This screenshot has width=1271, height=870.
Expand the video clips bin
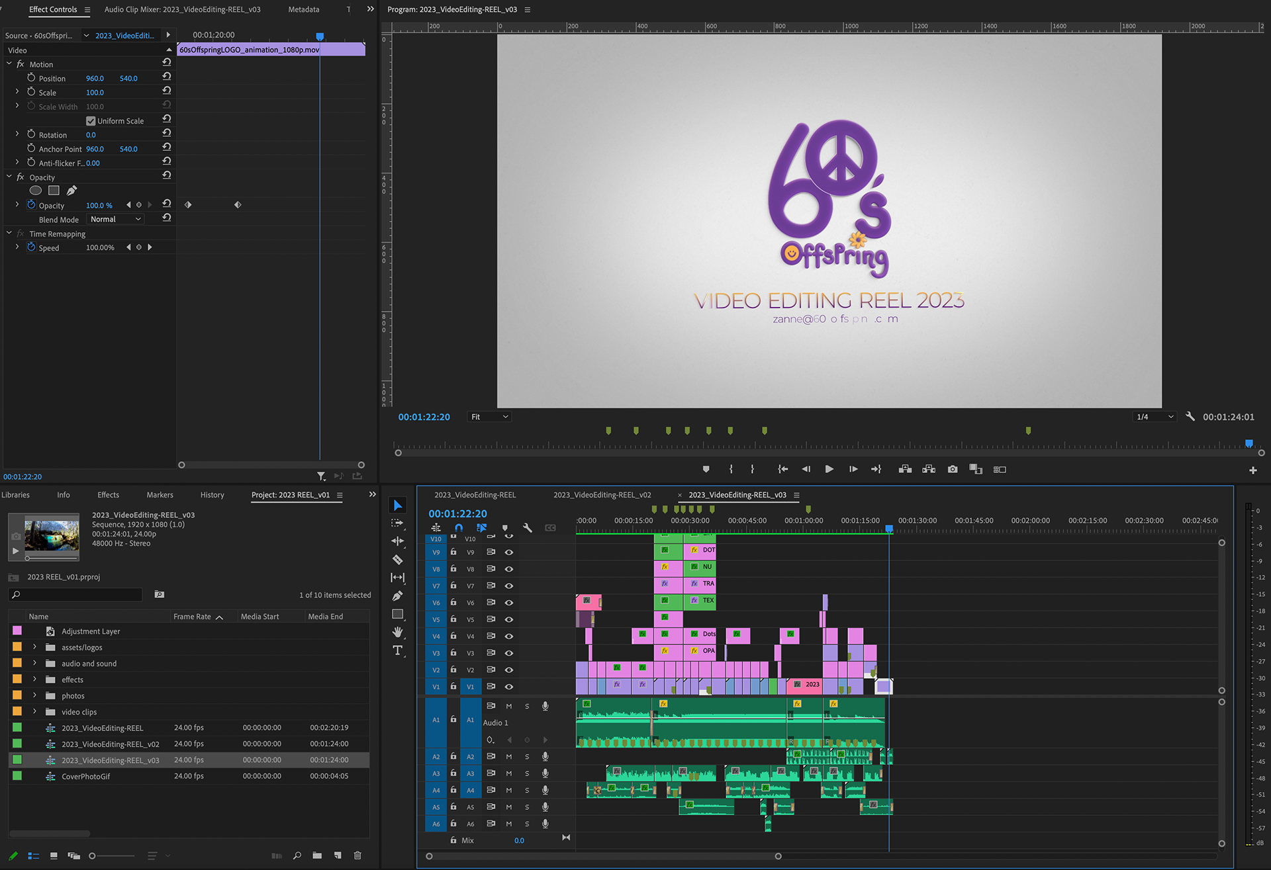point(34,711)
